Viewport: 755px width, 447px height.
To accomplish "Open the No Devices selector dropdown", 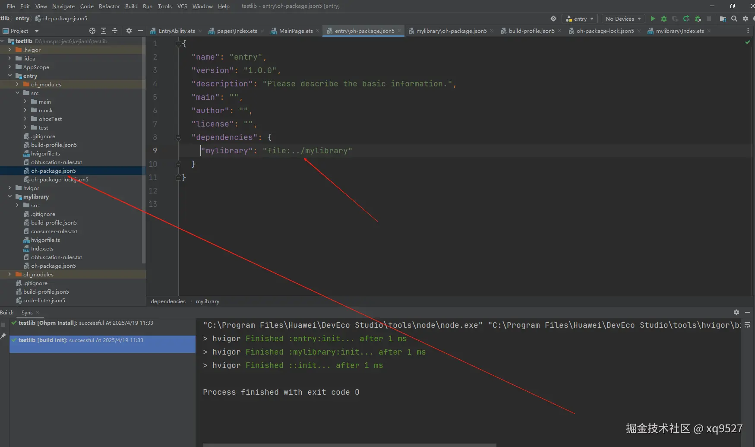I will 623,19.
